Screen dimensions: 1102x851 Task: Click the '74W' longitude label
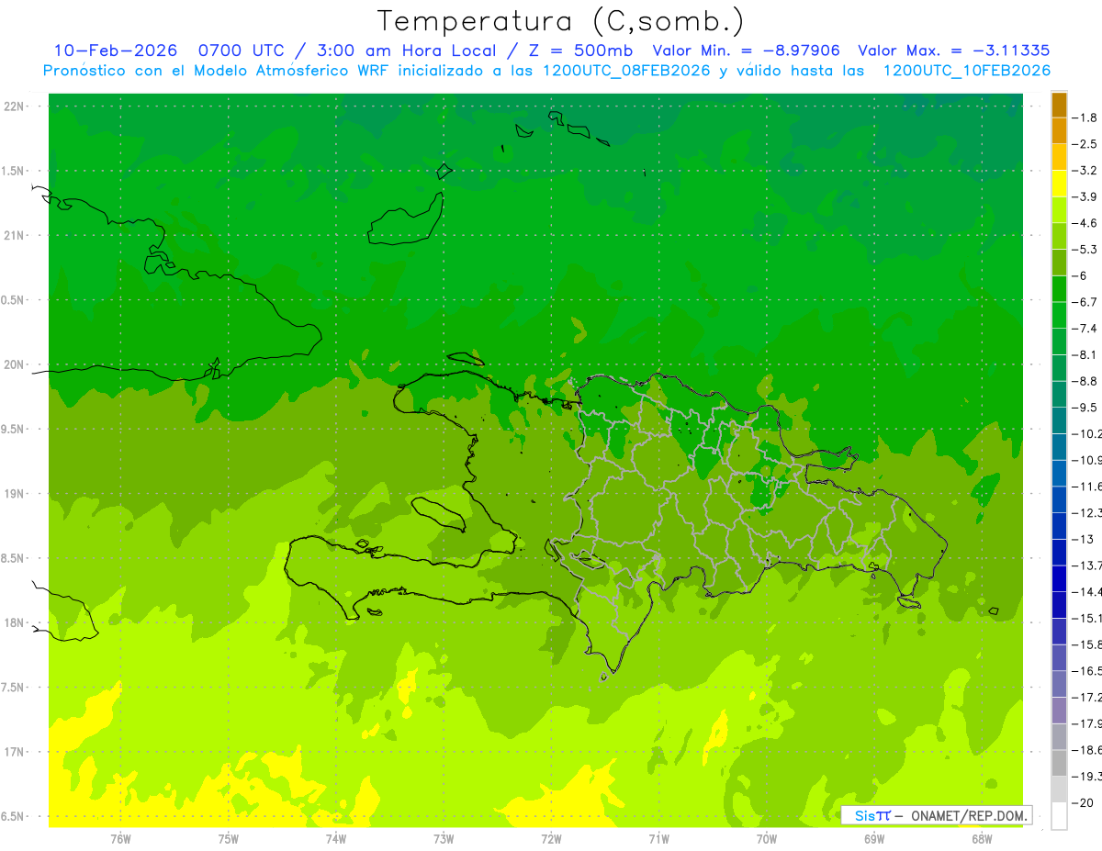335,839
